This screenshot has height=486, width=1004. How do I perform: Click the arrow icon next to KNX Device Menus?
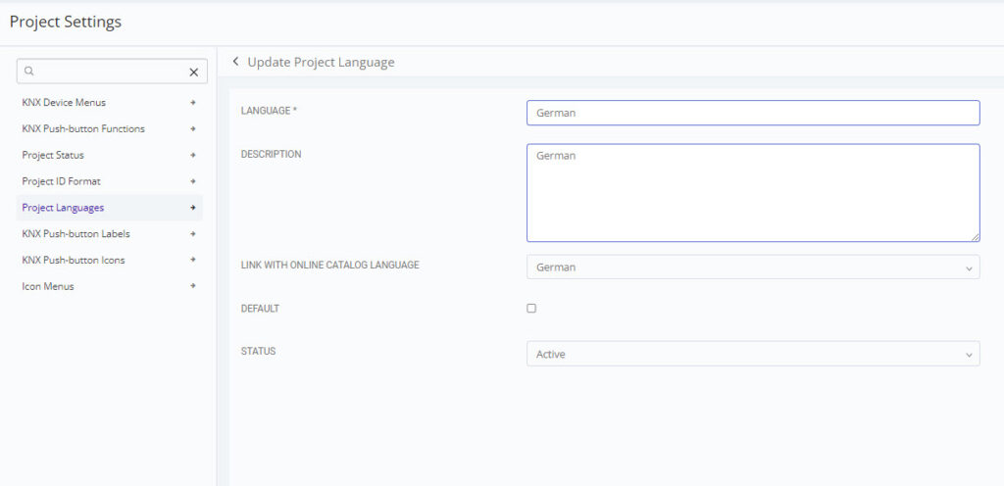click(193, 102)
